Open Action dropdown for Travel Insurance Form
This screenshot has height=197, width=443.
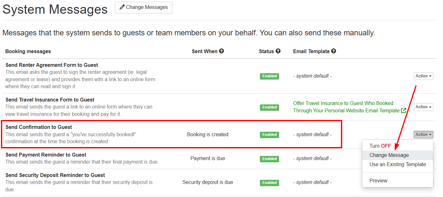pyautogui.click(x=423, y=107)
